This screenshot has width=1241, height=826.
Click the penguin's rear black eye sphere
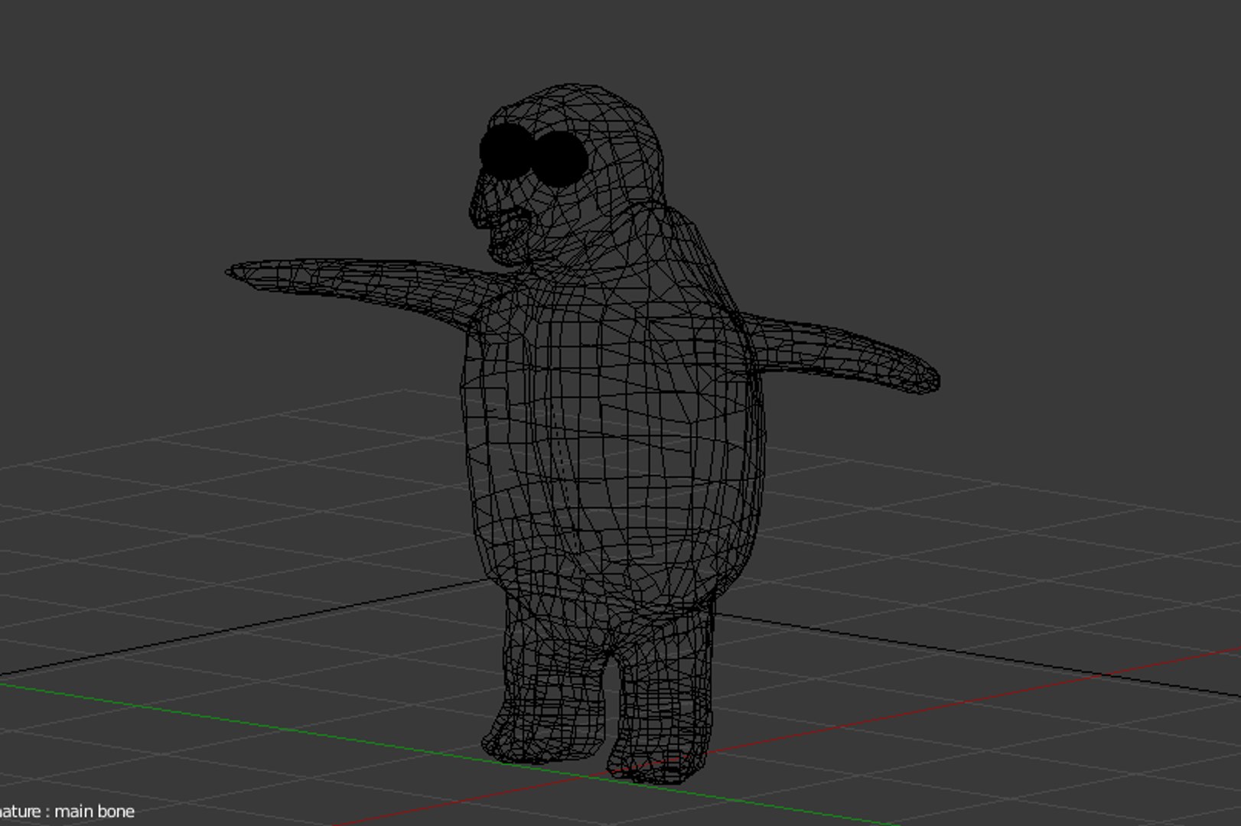[x=561, y=161]
